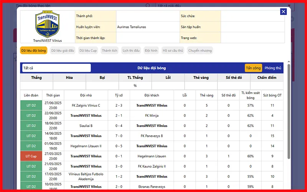The width and height of the screenshot is (307, 192).
Task: Open the Hegelmann Litauen II team link
Action: [x=86, y=146]
